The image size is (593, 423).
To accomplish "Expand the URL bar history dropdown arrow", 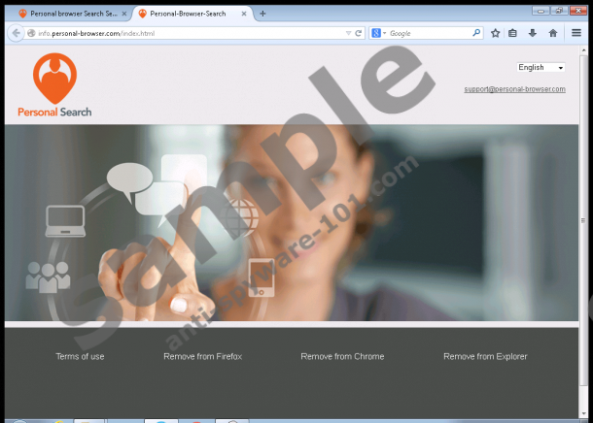I will 348,33.
